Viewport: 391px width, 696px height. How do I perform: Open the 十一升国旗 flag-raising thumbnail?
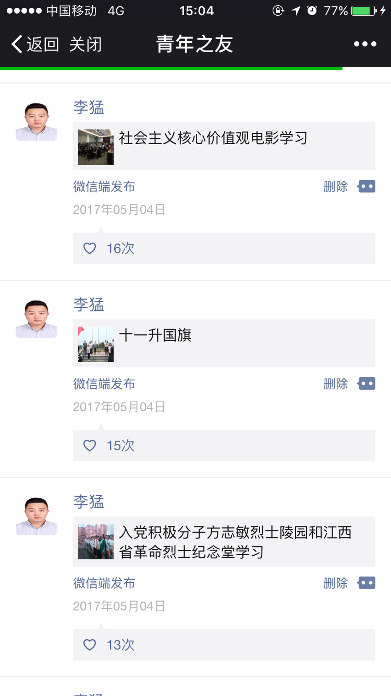click(x=96, y=344)
